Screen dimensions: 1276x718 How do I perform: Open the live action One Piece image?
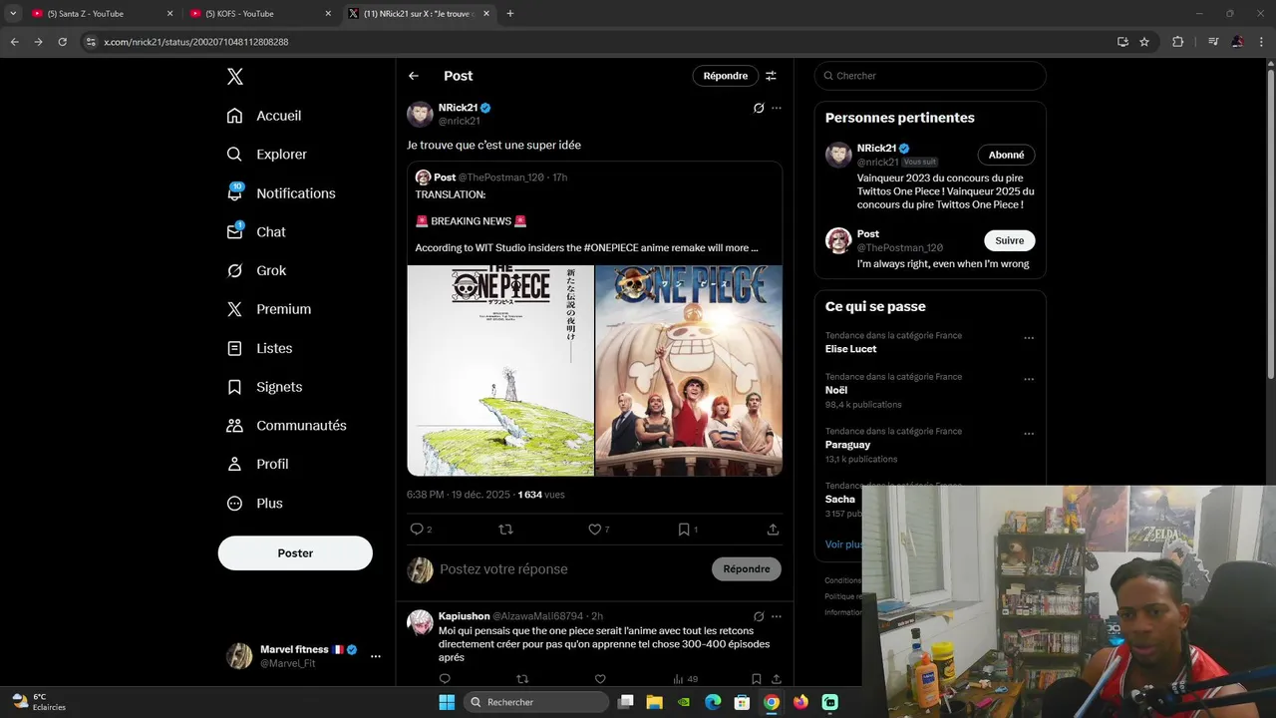coord(689,370)
